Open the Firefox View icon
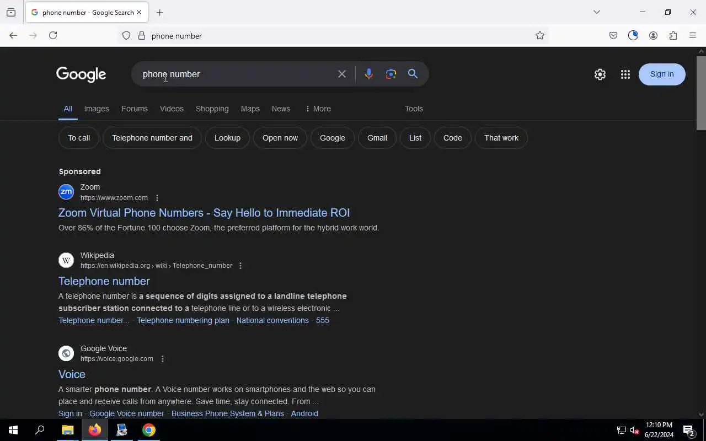Screen dimensions: 706x441 point(11,12)
